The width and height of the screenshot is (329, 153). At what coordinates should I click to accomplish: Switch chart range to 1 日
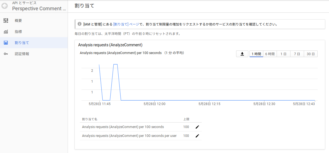[283, 54]
